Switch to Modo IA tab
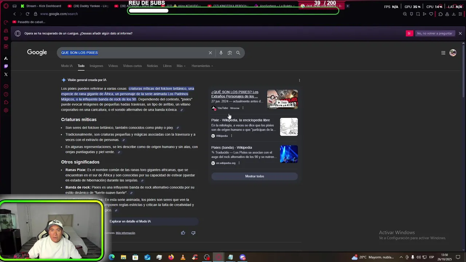This screenshot has width=466, height=262. tap(67, 66)
